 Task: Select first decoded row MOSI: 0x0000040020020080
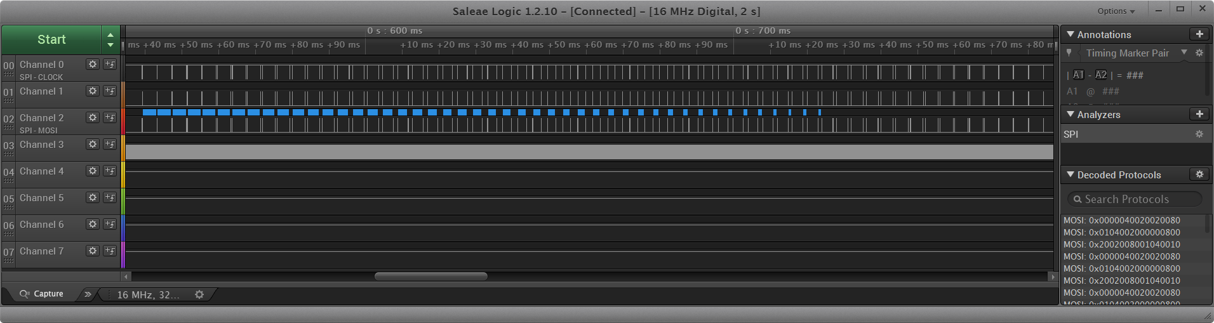pos(1122,220)
